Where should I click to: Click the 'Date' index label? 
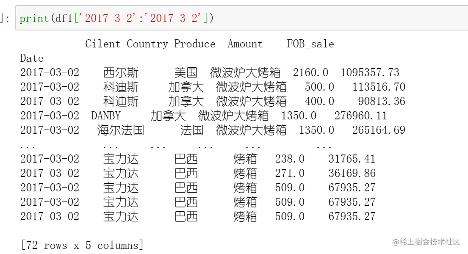pos(32,58)
